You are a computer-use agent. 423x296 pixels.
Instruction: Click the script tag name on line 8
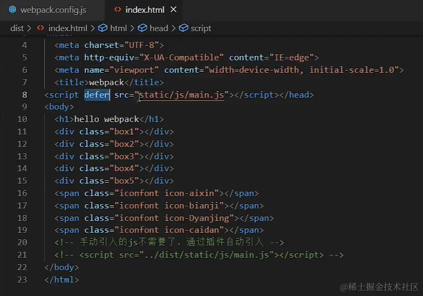(64, 95)
